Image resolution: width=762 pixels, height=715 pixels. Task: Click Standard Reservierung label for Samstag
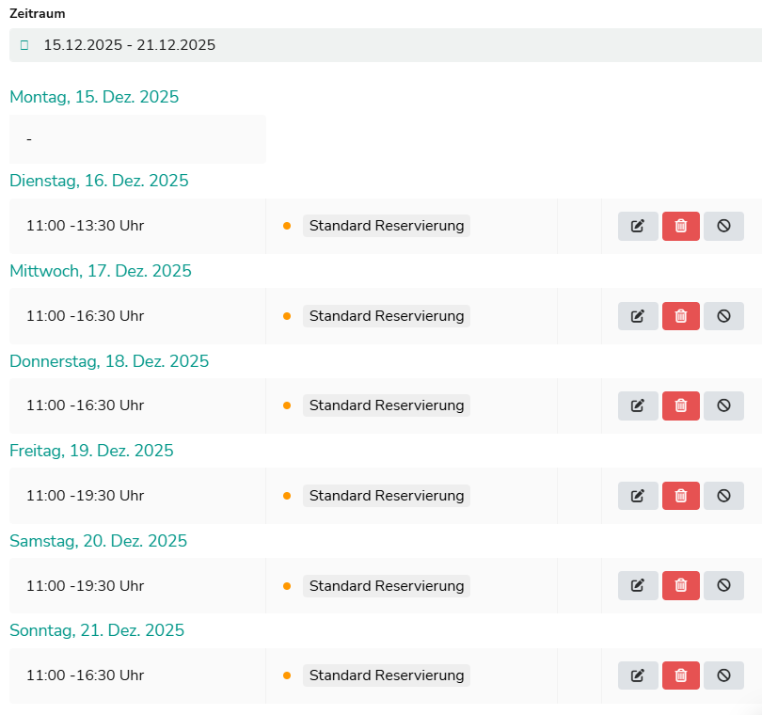coord(386,585)
